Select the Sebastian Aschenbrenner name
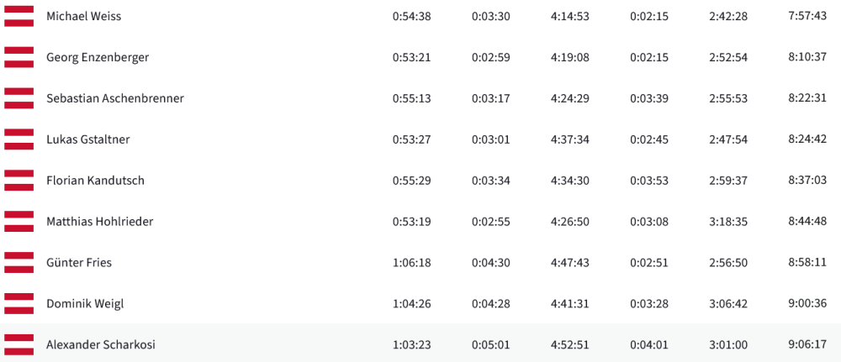Screen dimensions: 841x362 [115, 98]
